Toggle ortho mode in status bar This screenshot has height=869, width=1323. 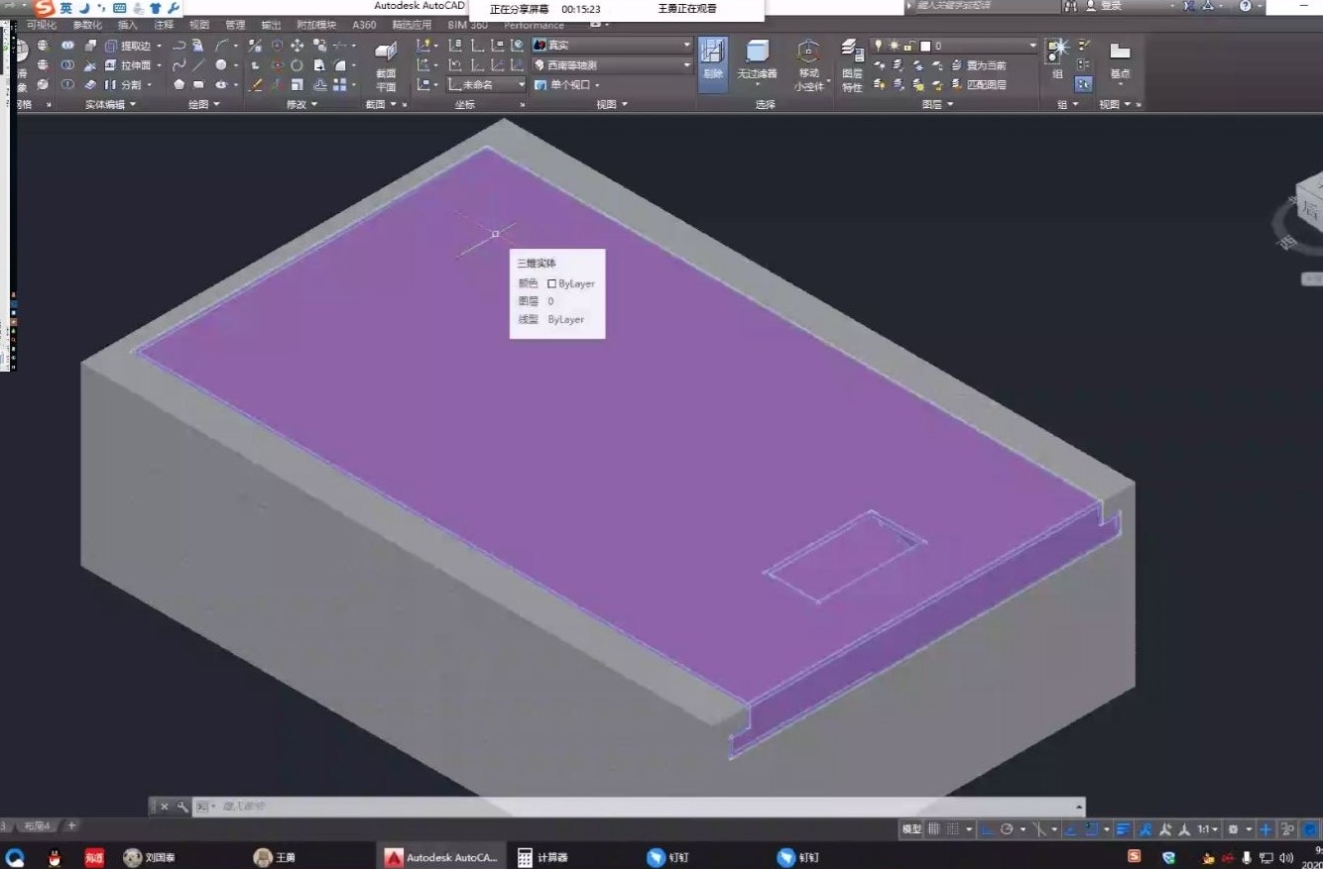(x=988, y=829)
